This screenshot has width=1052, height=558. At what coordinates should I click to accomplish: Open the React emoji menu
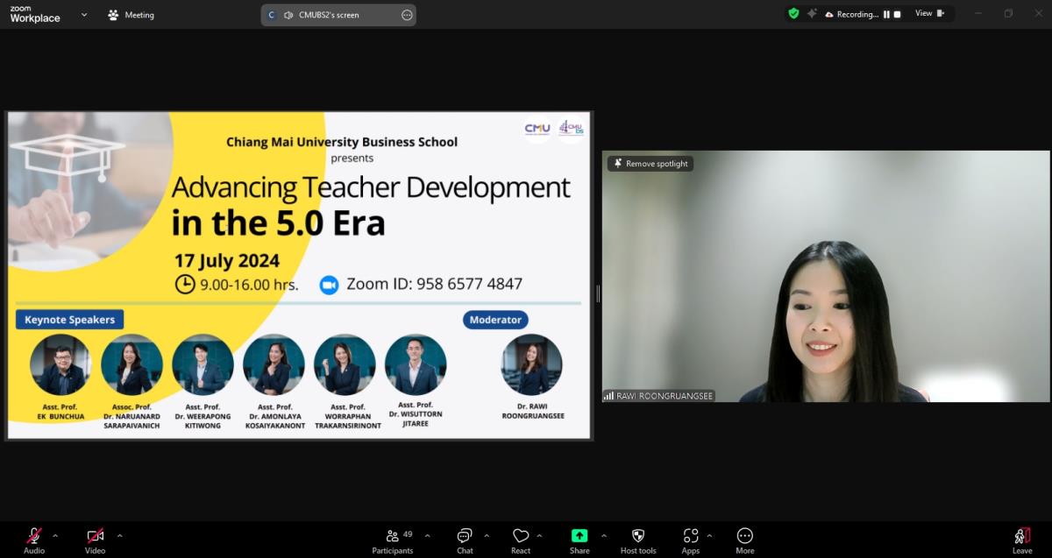[x=521, y=540]
